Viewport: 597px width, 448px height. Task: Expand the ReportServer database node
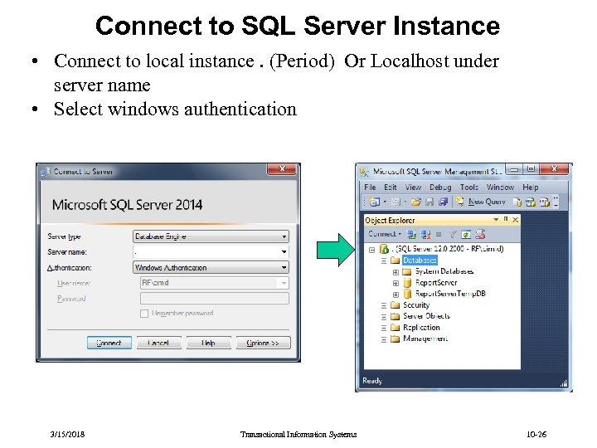396,283
